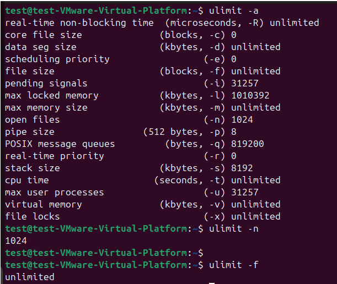Click the 'ulimit -n' command text

233,228
